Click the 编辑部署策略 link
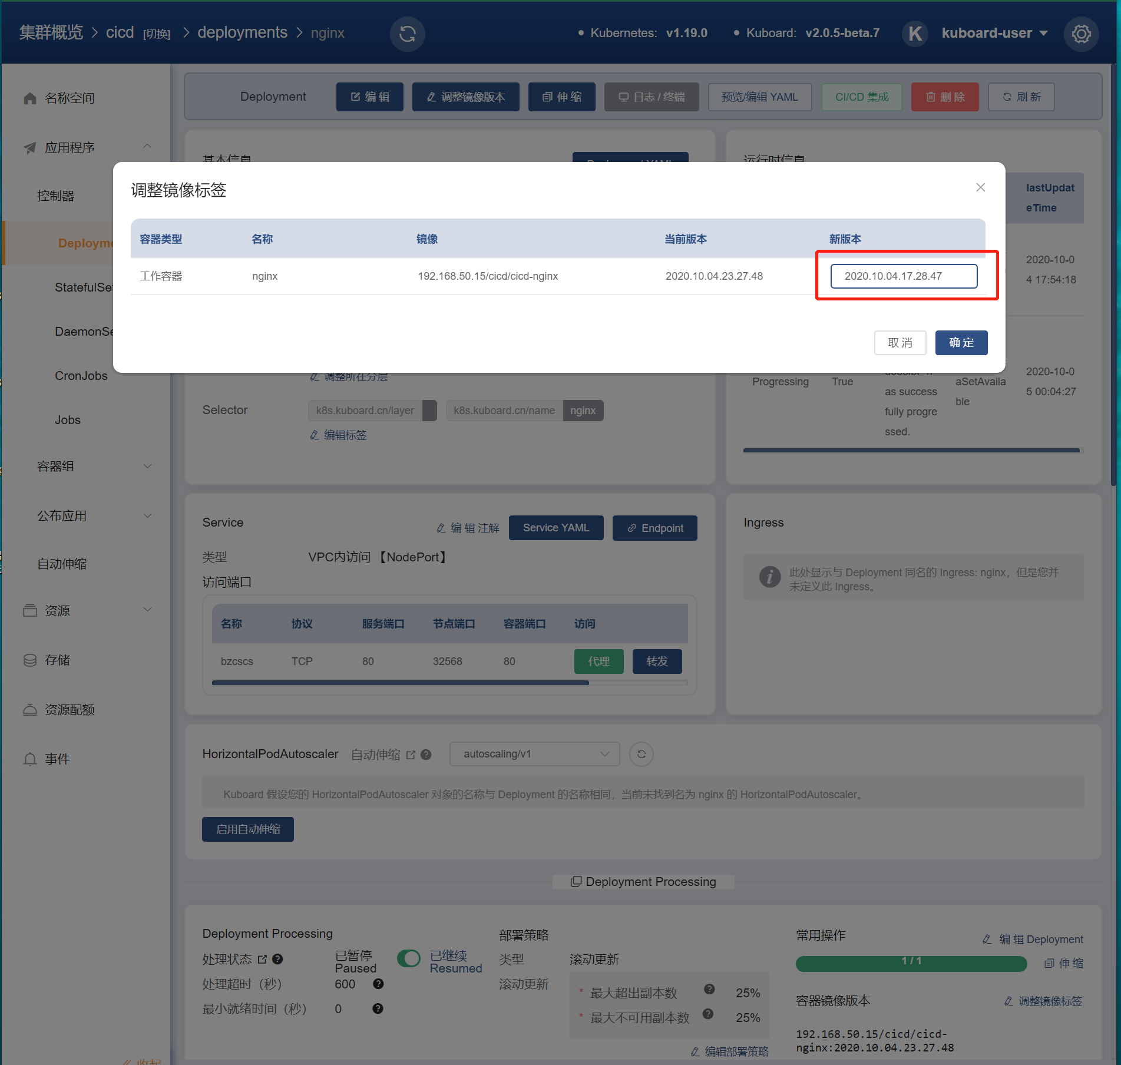This screenshot has width=1121, height=1065. [x=730, y=1051]
